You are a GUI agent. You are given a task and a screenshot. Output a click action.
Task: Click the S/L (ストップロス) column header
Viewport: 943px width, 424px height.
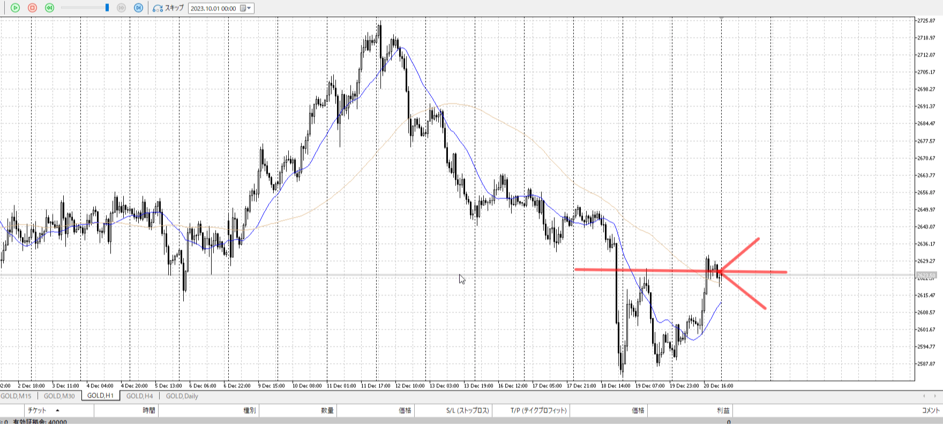coord(467,411)
